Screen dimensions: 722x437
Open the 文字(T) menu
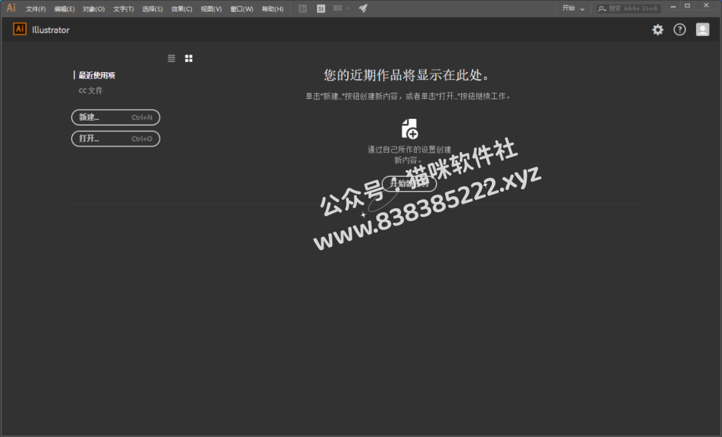[124, 9]
